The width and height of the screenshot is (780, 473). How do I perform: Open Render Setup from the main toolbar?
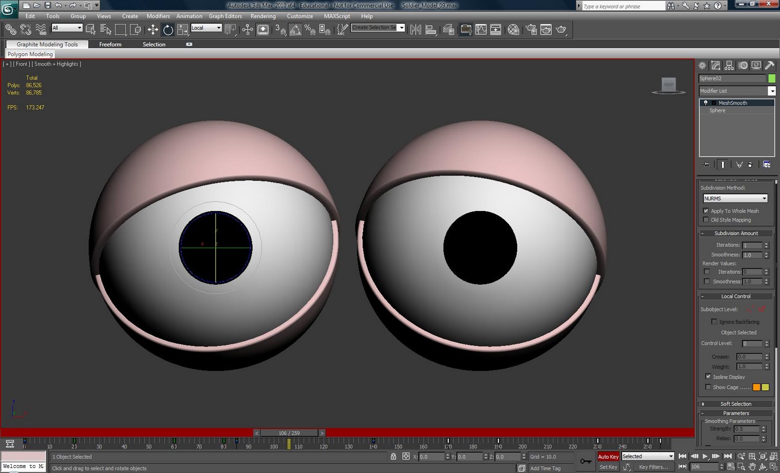click(x=532, y=30)
